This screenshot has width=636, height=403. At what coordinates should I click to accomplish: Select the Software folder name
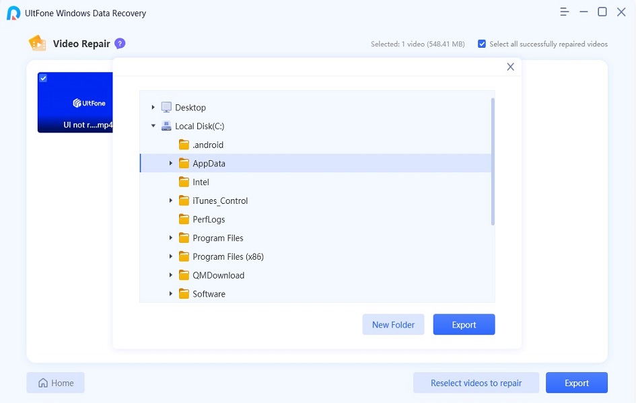pyautogui.click(x=209, y=294)
